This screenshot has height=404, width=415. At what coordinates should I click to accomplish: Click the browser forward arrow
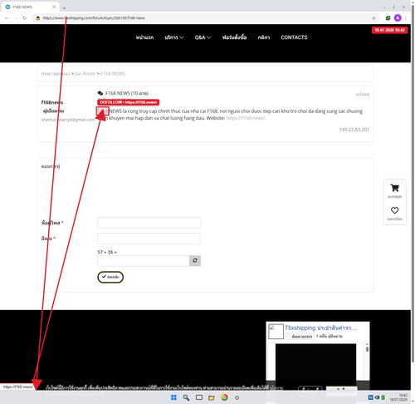(16, 18)
